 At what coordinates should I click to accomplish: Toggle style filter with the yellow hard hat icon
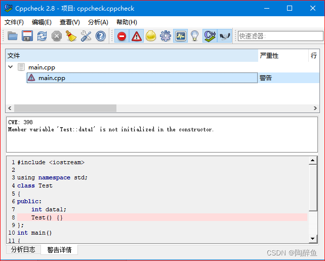(151, 36)
